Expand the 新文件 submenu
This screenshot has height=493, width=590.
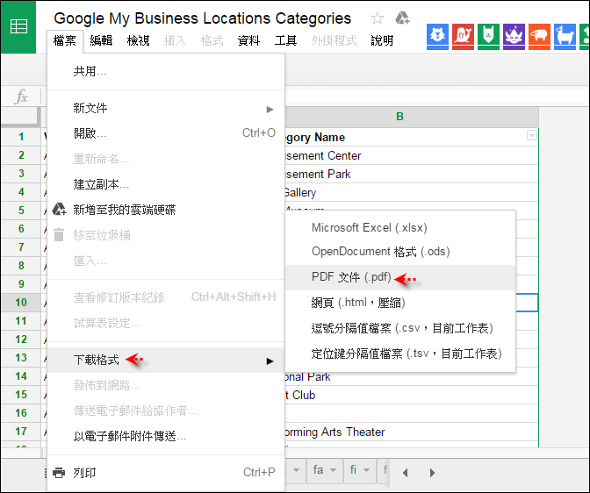point(166,108)
